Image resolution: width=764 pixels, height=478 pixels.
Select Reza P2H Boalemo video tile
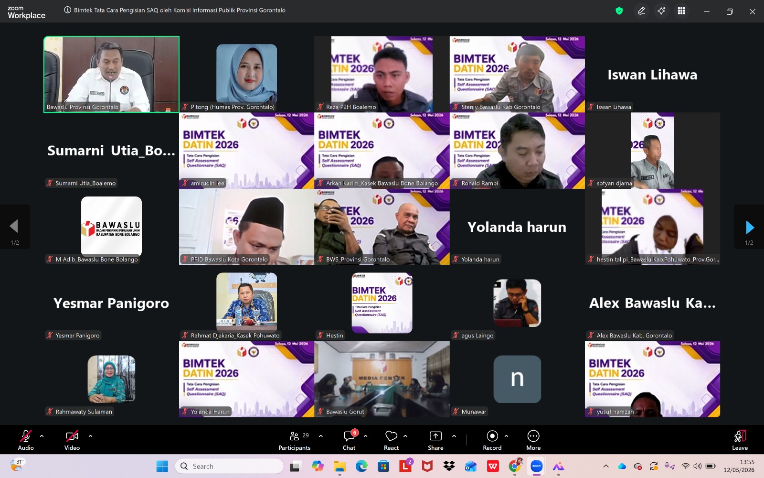382,75
